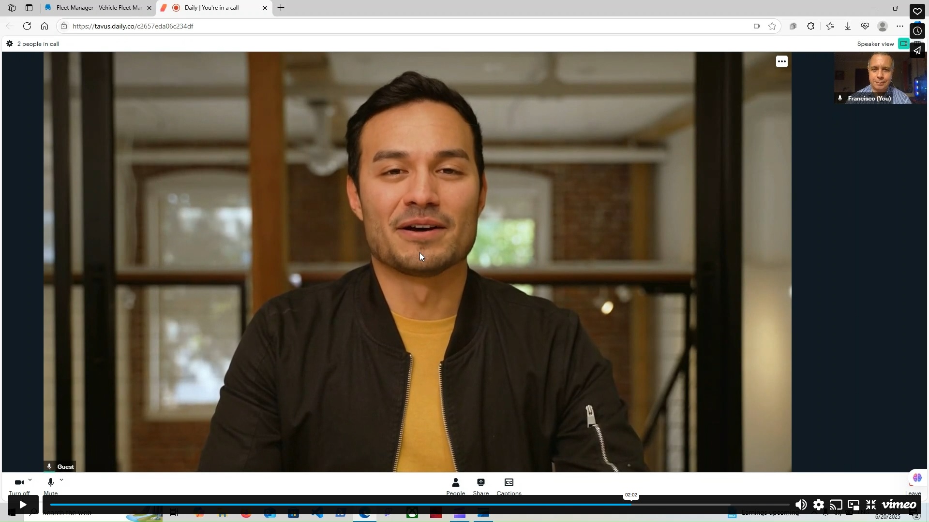Click the Vimeo volume control
The width and height of the screenshot is (929, 522).
(801, 505)
